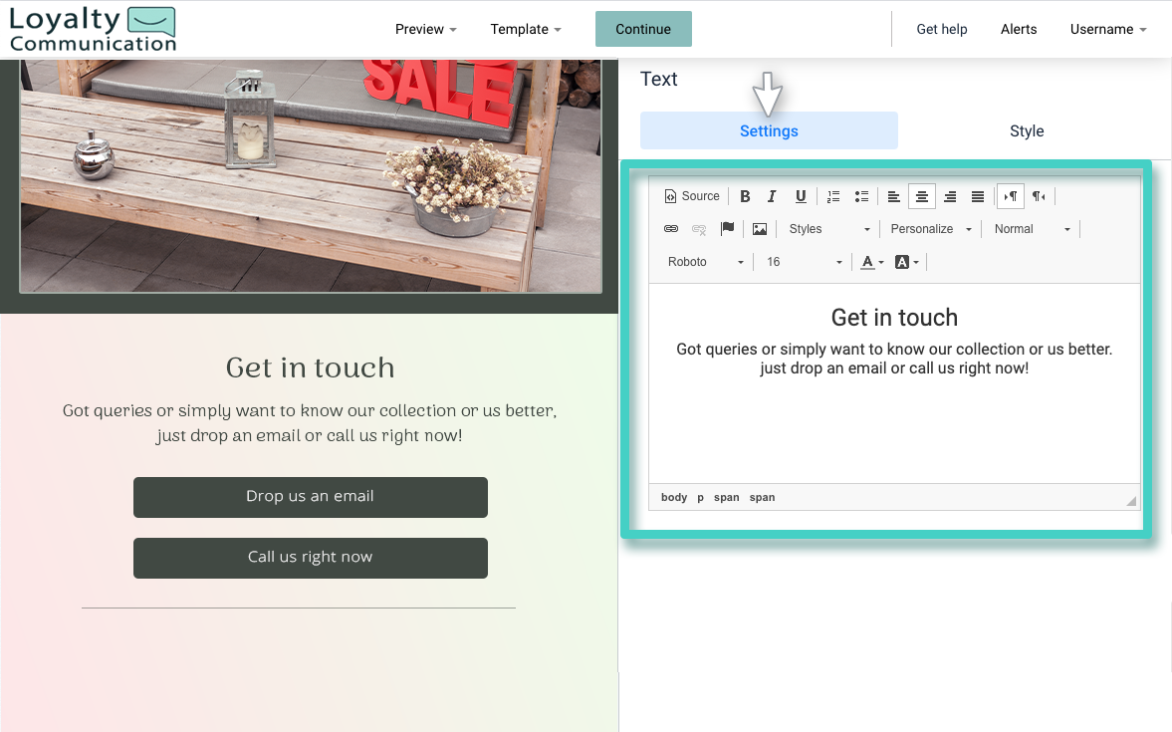This screenshot has height=732, width=1172.
Task: Click the Continue button
Action: point(643,29)
